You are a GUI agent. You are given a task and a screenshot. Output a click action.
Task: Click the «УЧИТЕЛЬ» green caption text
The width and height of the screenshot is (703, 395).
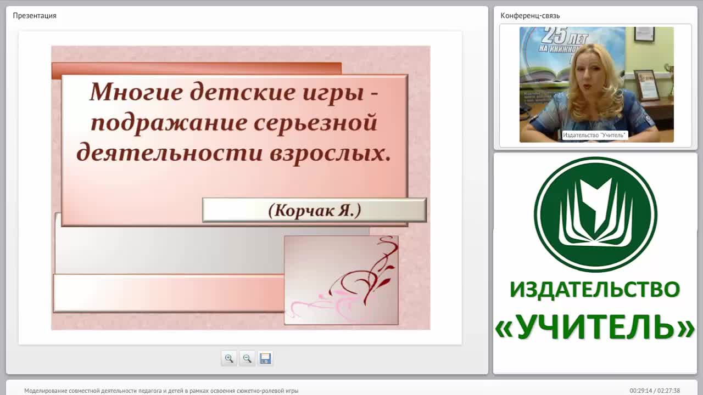pos(595,327)
